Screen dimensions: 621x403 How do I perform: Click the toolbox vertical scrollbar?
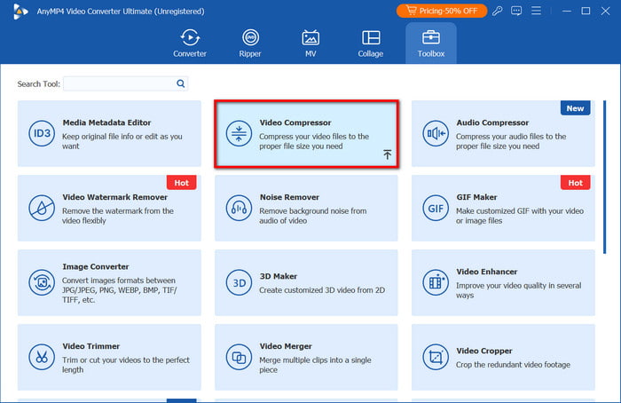coord(604,178)
